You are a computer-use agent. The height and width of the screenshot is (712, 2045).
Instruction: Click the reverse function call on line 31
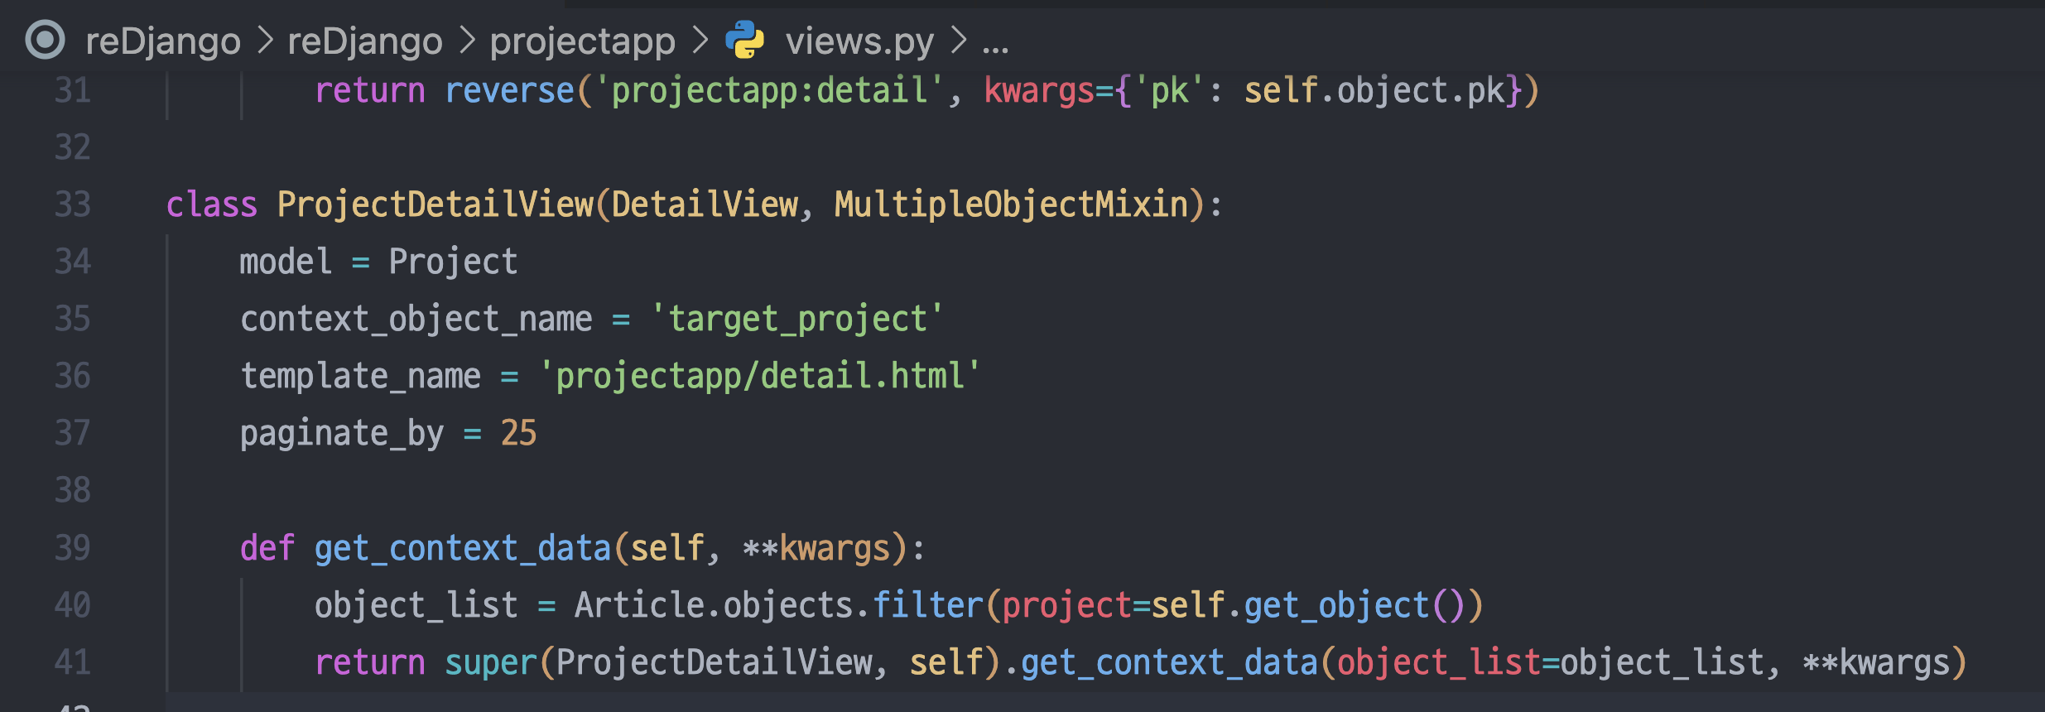[509, 91]
